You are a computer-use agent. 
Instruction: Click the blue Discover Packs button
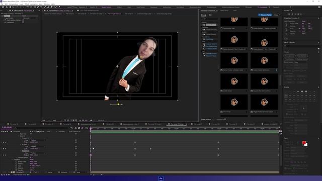265,15
